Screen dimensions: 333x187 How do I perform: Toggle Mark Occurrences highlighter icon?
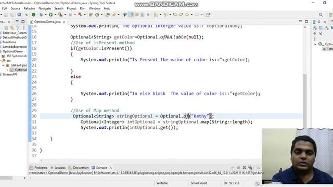(x=131, y=15)
